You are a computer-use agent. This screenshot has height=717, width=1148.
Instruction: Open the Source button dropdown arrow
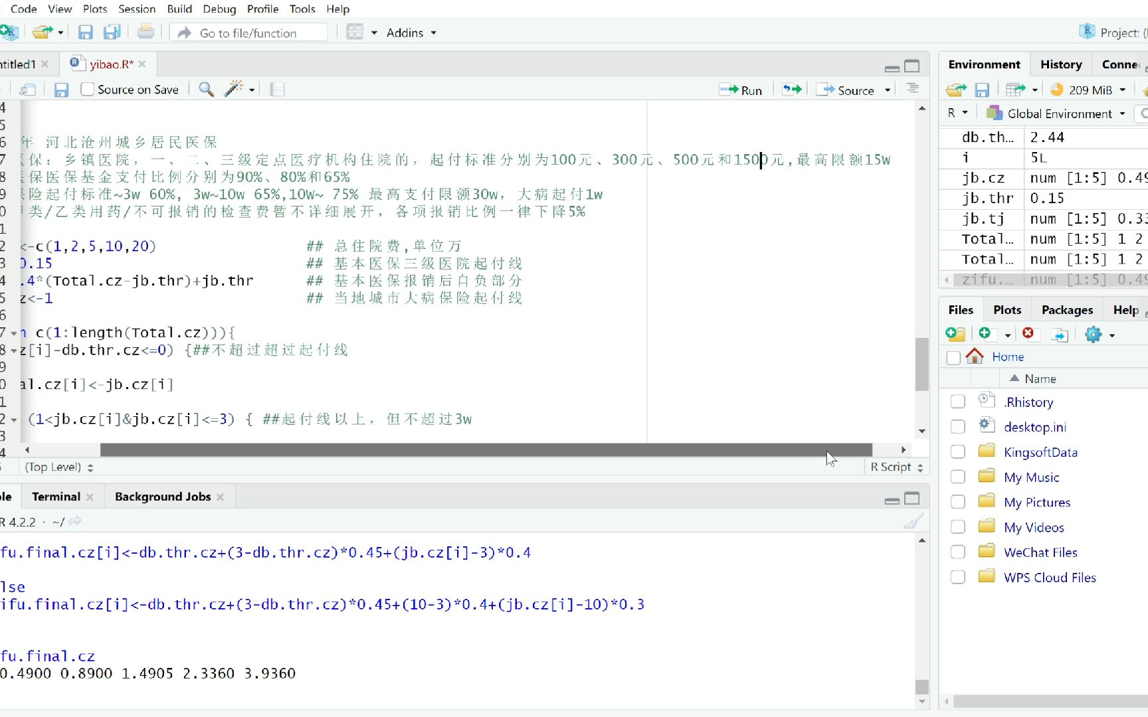tap(888, 90)
